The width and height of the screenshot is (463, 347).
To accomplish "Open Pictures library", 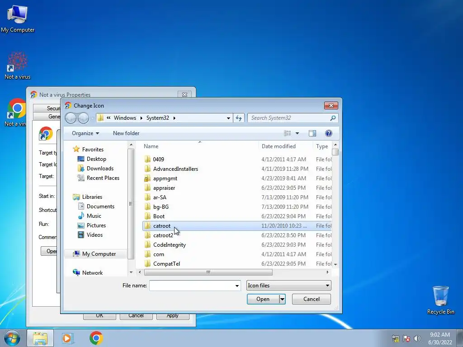I will (x=91, y=225).
